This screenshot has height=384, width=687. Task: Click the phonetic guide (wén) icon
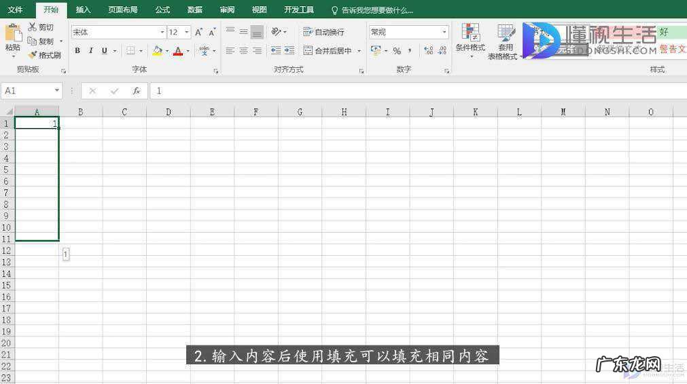204,51
